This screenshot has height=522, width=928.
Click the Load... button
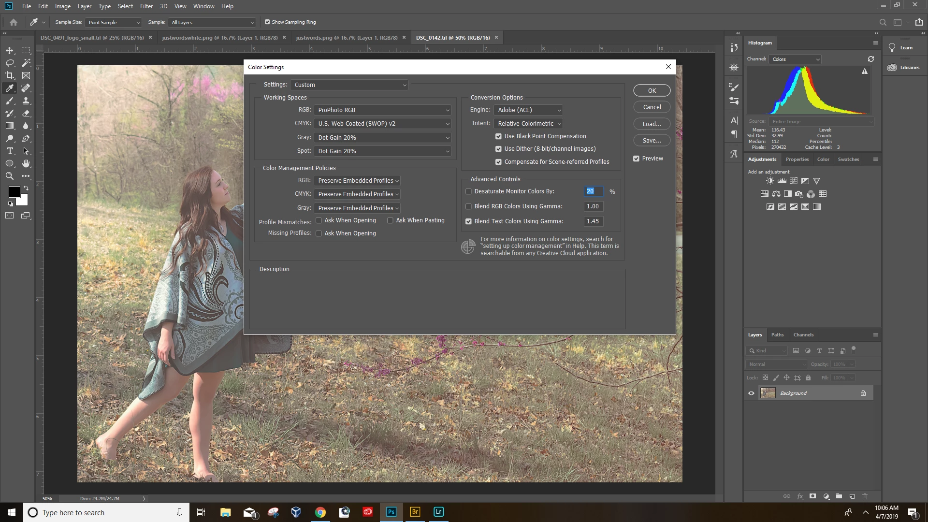tap(652, 124)
